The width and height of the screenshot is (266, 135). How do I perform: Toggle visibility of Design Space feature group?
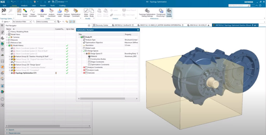point(12,65)
